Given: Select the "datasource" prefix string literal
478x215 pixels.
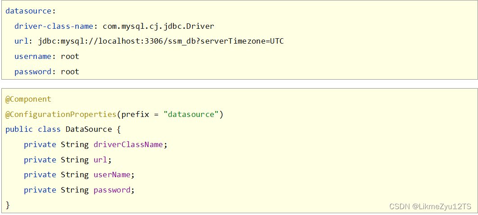Looking at the screenshot, I should pos(191,115).
